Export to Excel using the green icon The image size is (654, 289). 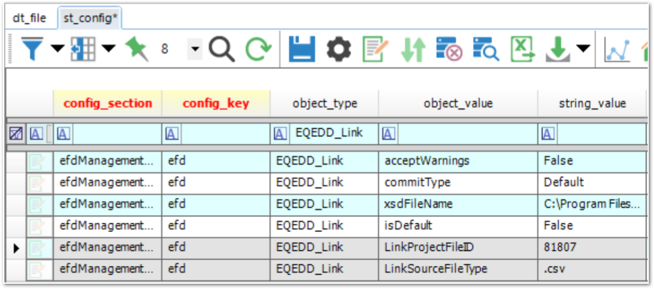(523, 48)
